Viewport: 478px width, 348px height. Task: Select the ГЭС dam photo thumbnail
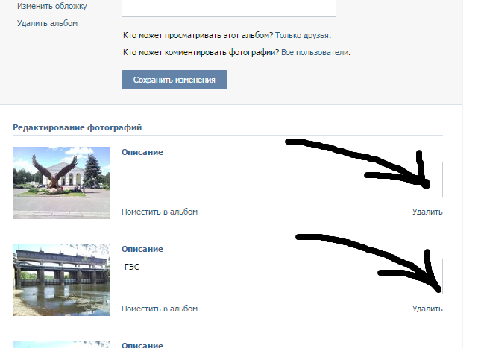[62, 279]
